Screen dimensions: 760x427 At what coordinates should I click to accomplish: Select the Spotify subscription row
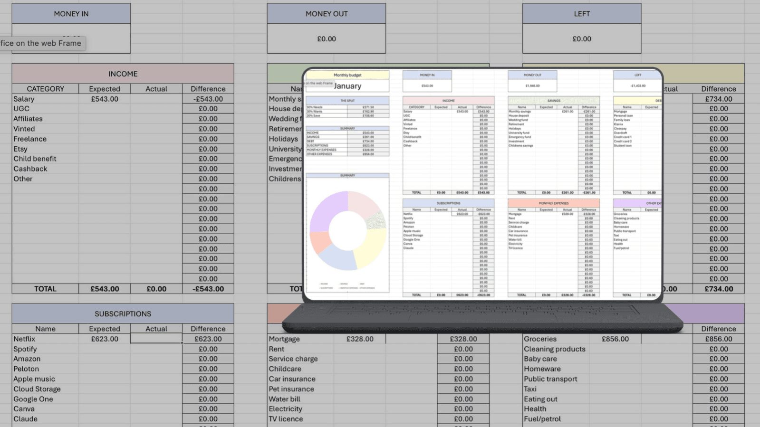25,349
